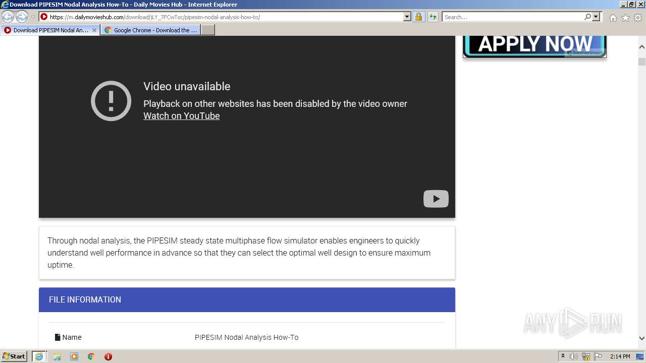Screen dimensions: 646x363
Task: Open a new blank tab
Action: click(208, 30)
